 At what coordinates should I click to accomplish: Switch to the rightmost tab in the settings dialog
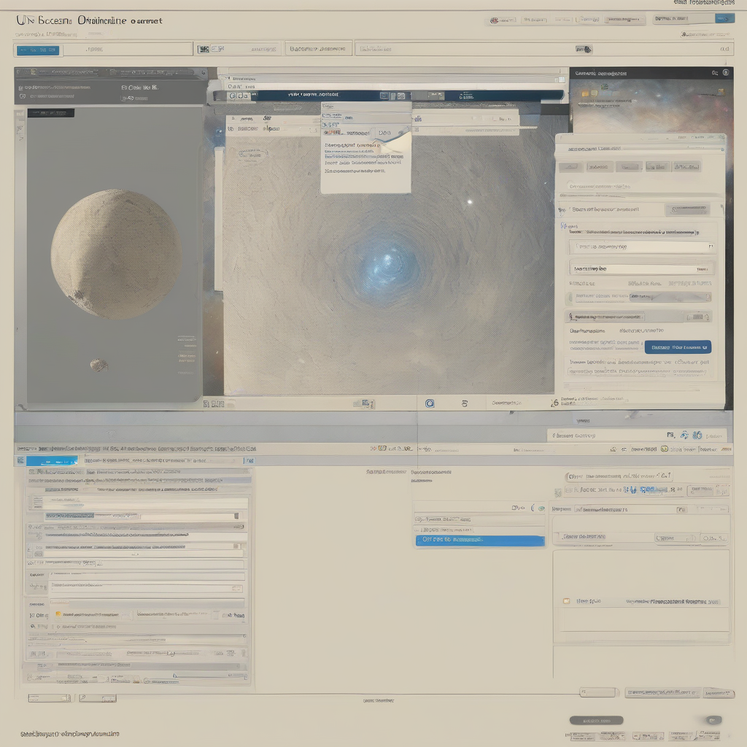pyautogui.click(x=686, y=166)
